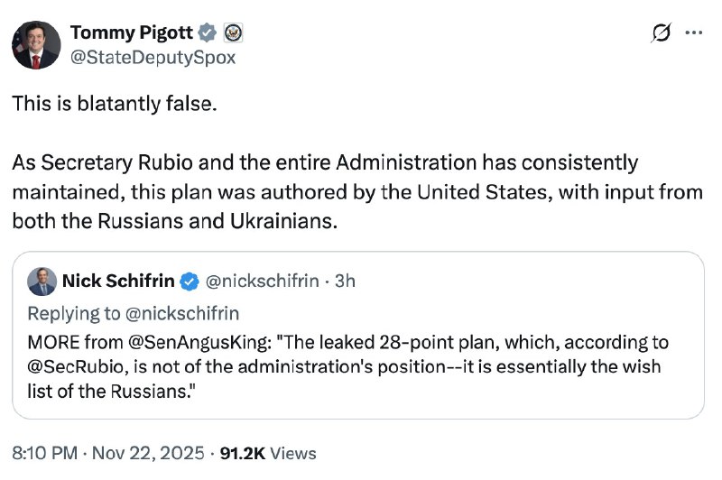722x480 pixels.
Task: Click the State Department seal affiliation badge
Action: (234, 32)
